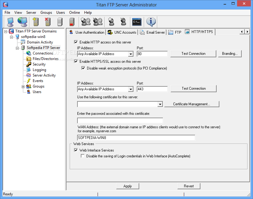The height and width of the screenshot is (199, 253).
Task: Open Certificate Management...
Action: pyautogui.click(x=192, y=104)
